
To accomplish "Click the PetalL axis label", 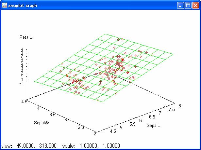I will pyautogui.click(x=25, y=38).
